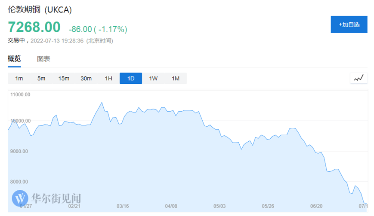Open the 图表 tab

[43, 59]
